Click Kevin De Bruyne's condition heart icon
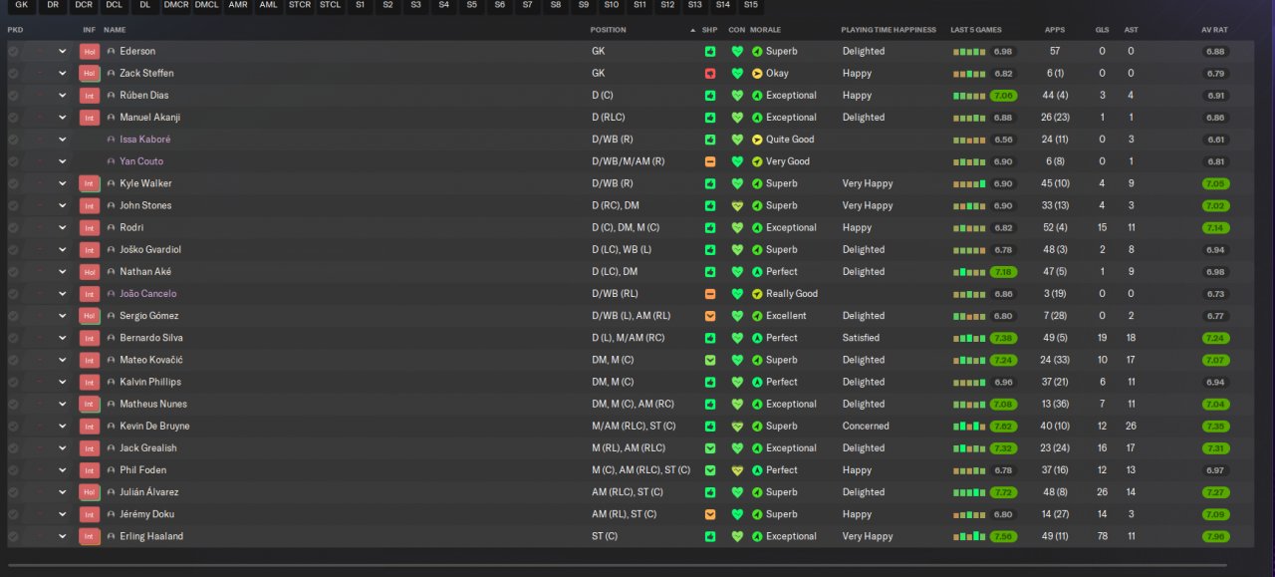1275x577 pixels. point(737,427)
